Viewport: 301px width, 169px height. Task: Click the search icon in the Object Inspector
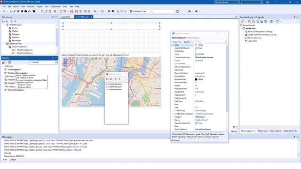point(226,42)
